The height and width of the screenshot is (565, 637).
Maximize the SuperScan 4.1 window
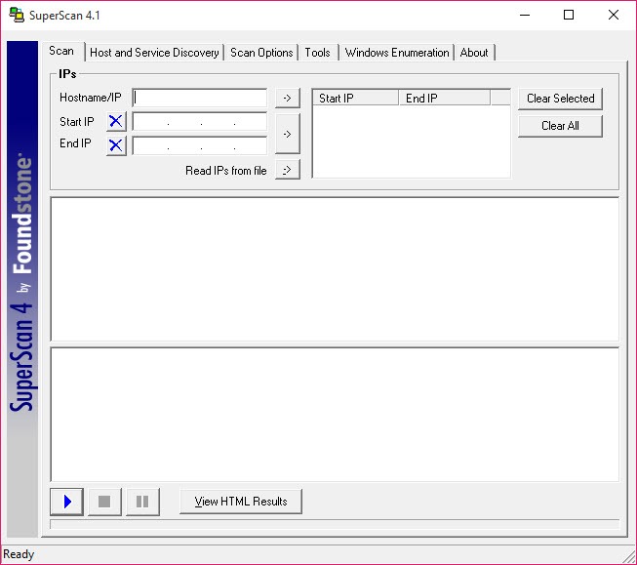tap(569, 15)
